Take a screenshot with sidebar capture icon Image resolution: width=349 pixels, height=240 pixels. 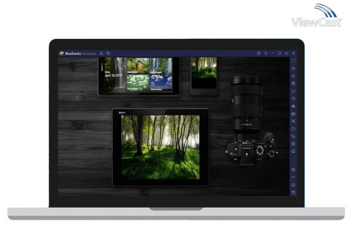pyautogui.click(x=293, y=121)
